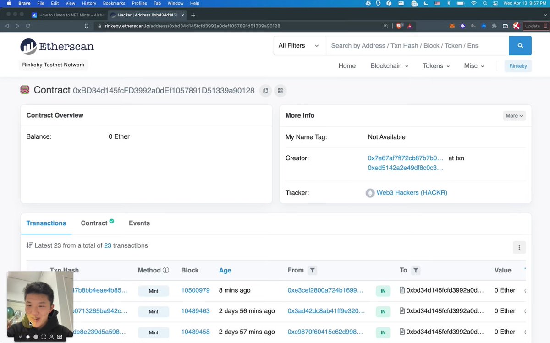Close the webcam overlay with the X
This screenshot has height=343, width=550.
coord(20,337)
